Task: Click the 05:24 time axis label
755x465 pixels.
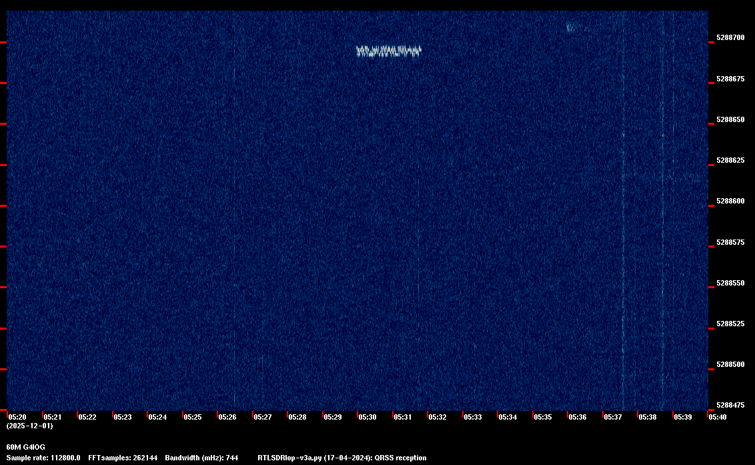Action: 157,417
